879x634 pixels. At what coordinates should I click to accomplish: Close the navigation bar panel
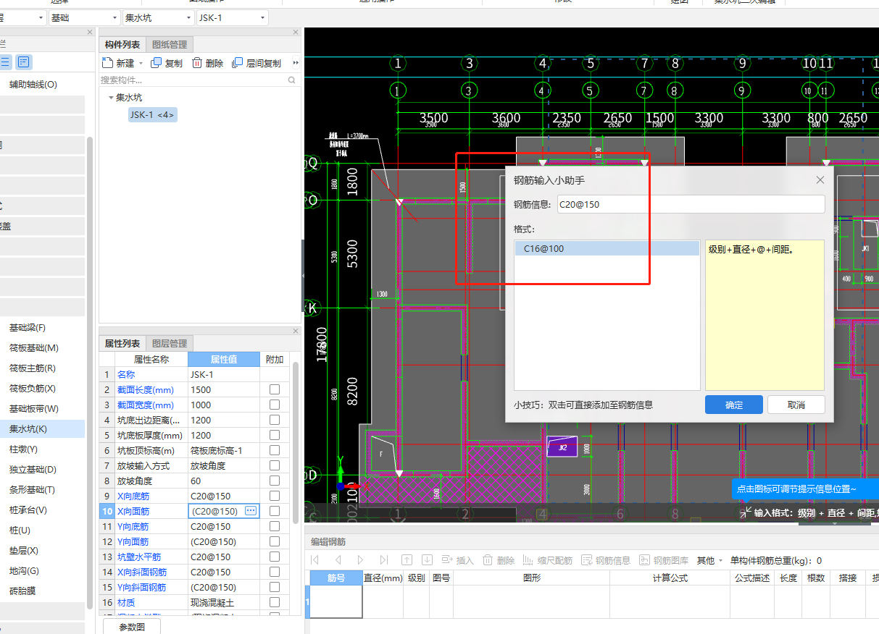click(90, 32)
